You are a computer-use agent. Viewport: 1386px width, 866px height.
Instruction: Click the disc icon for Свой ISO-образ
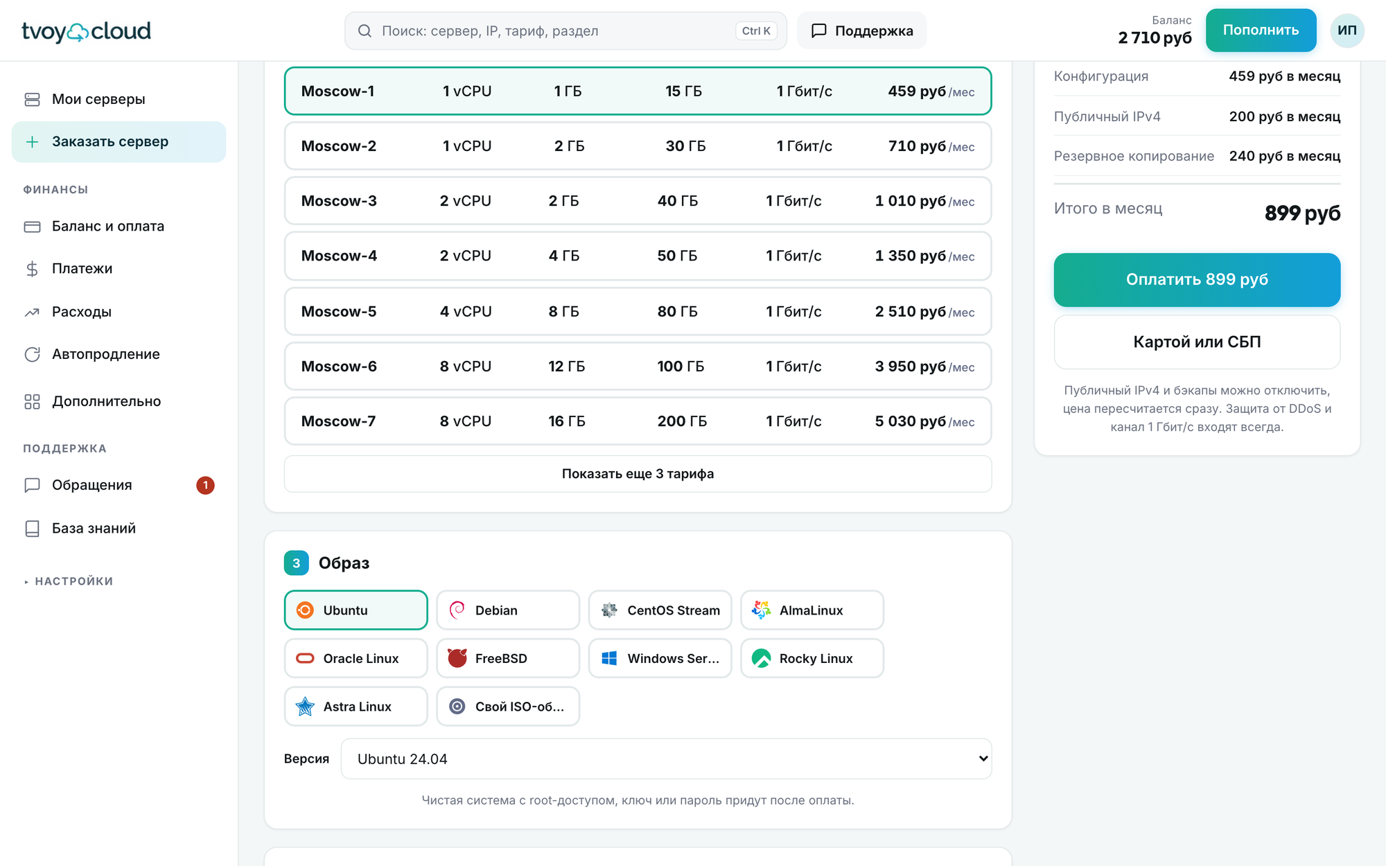coord(457,706)
